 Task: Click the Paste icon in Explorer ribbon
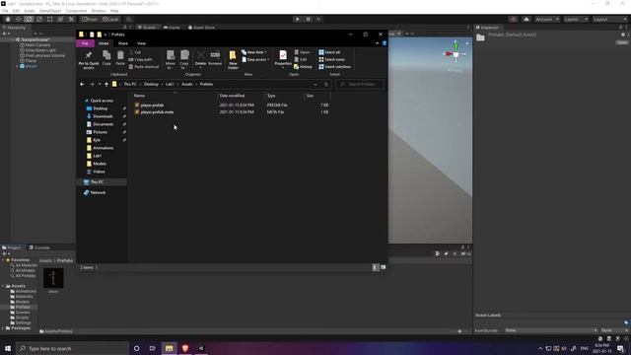[120, 58]
